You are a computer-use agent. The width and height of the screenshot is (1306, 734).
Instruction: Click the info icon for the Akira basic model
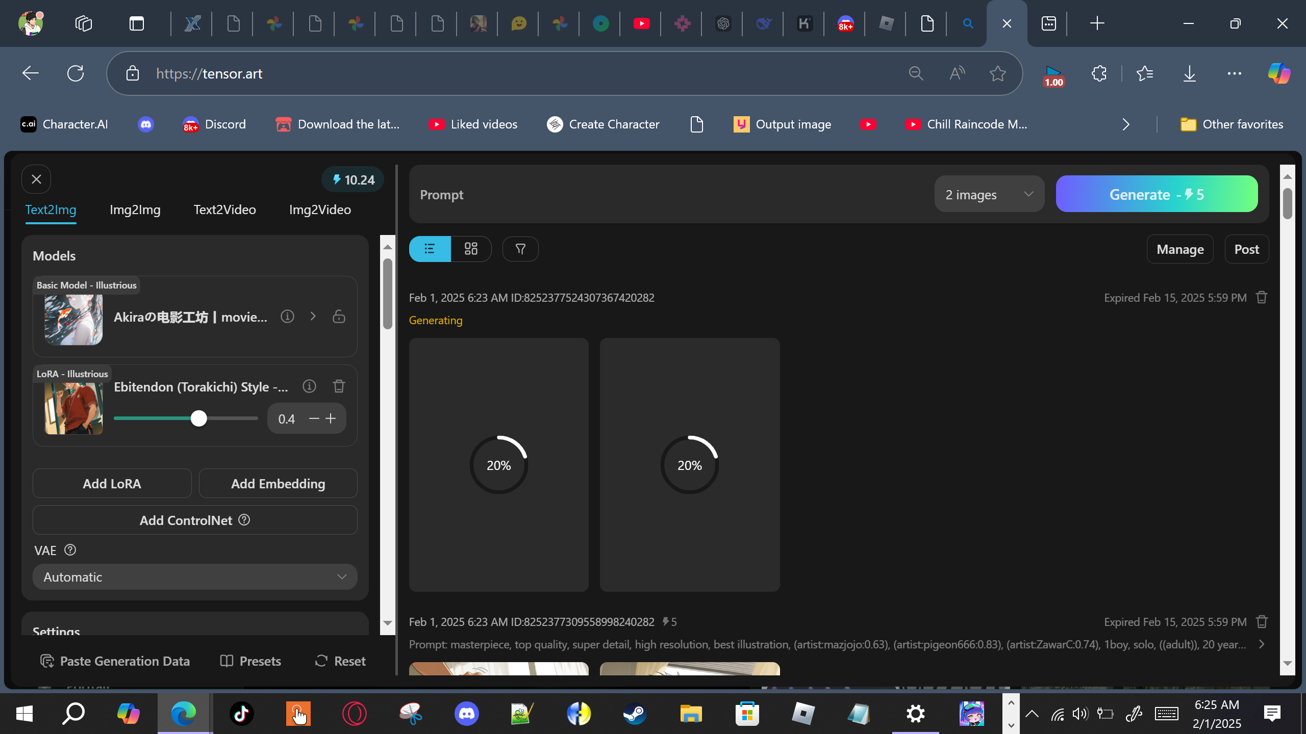click(x=287, y=317)
